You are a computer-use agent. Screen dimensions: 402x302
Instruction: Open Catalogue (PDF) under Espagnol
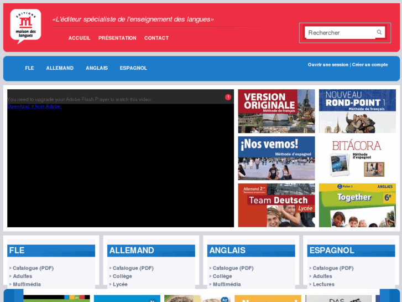(333, 268)
